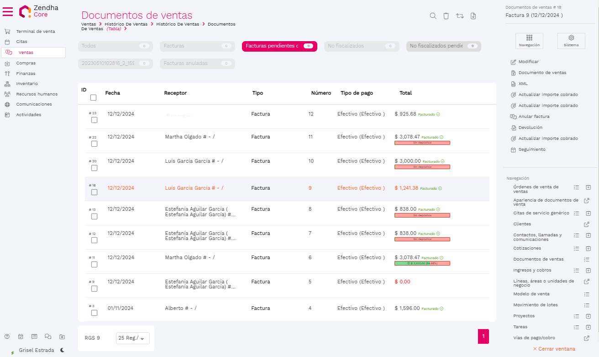Screen dimensions: 599x357
Task: Click Cerrar ventana link
Action: click(554, 349)
